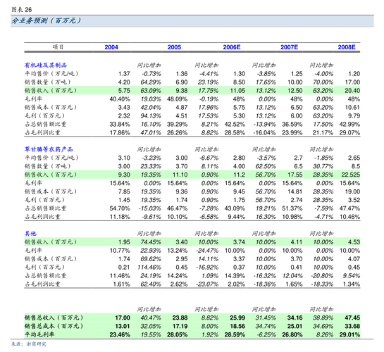The width and height of the screenshot is (384, 352).
Task: Click the 94.13% gross profit growth cell
Action: (151, 115)
